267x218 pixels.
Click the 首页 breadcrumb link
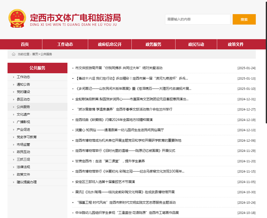pos(35,54)
